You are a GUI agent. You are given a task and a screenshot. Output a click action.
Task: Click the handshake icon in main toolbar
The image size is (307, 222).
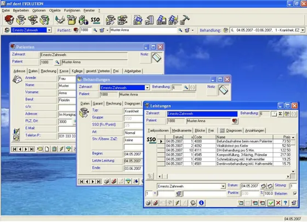[x=60, y=20]
